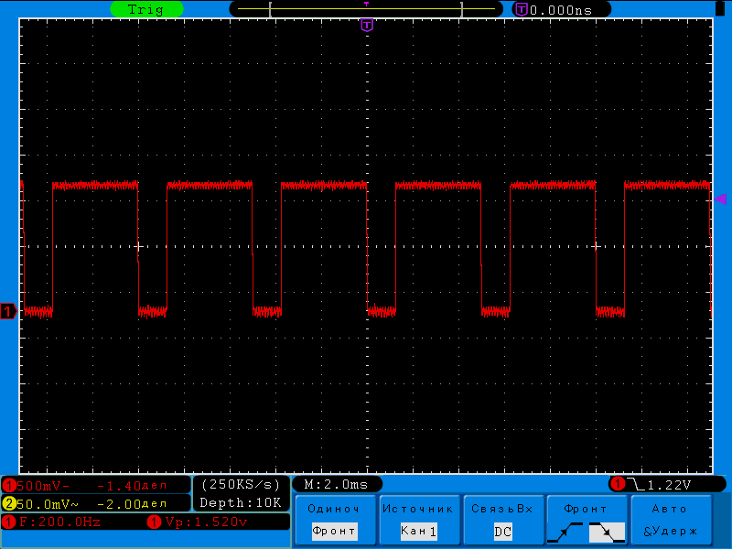The height and width of the screenshot is (549, 732).
Task: Open the Одиноч Фронт trigger type selector
Action: pyautogui.click(x=333, y=520)
